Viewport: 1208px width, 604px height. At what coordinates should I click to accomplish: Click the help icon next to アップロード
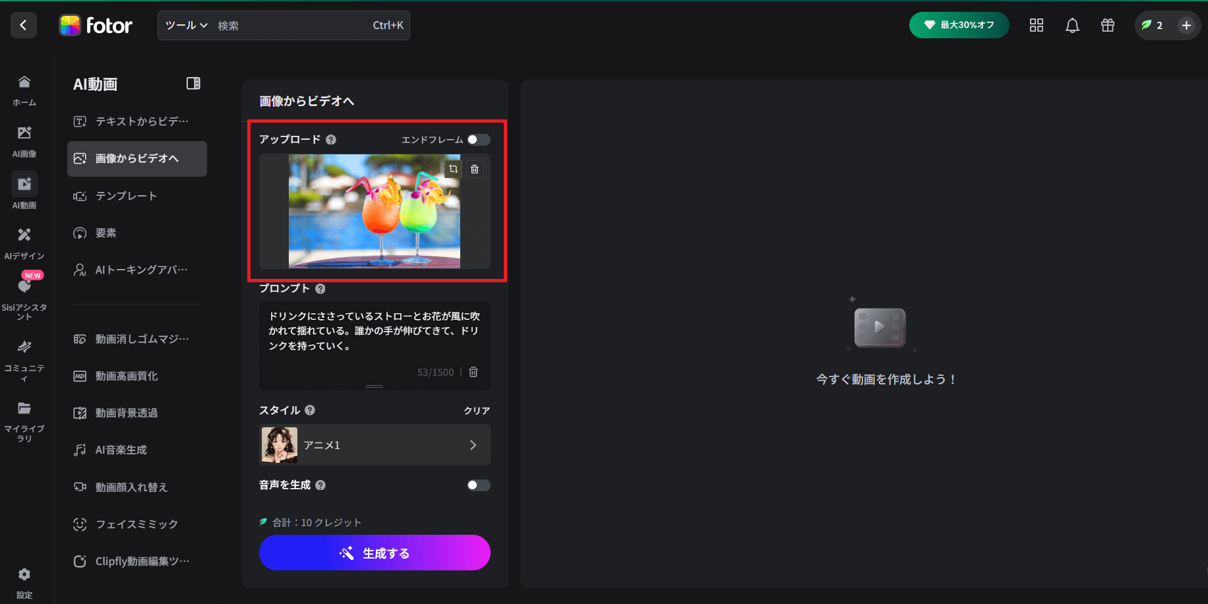pos(331,139)
